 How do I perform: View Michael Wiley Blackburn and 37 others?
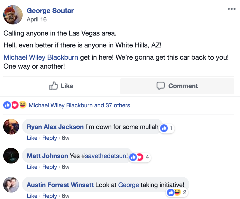[x=79, y=105]
